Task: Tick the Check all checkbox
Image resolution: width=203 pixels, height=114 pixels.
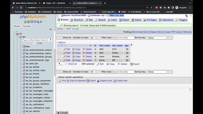Action: coord(66,64)
